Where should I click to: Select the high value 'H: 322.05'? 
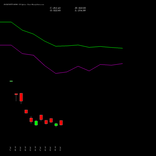80,8
